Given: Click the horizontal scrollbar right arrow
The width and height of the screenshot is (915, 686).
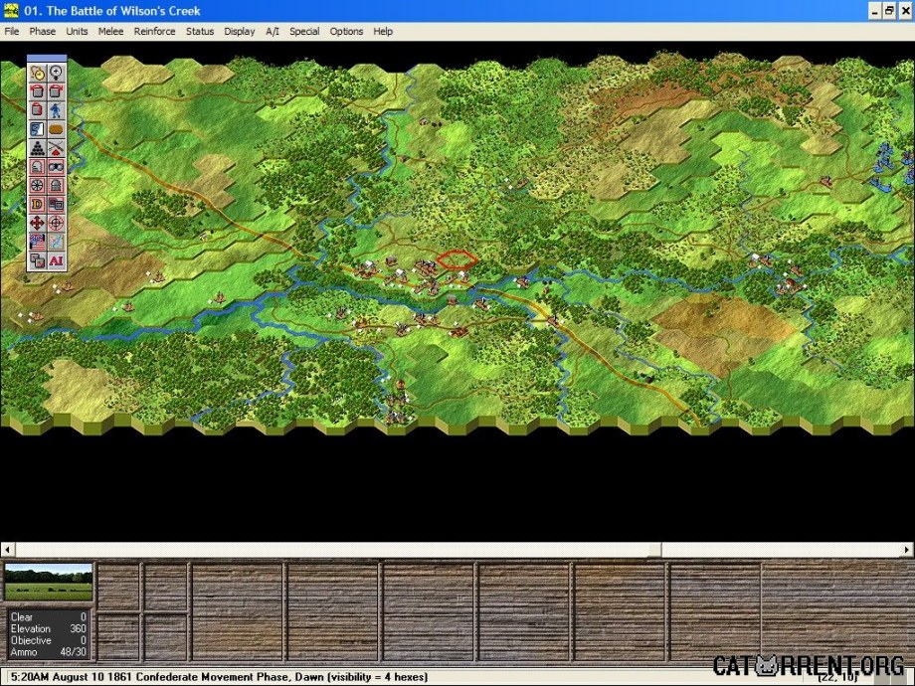Looking at the screenshot, I should (x=907, y=550).
